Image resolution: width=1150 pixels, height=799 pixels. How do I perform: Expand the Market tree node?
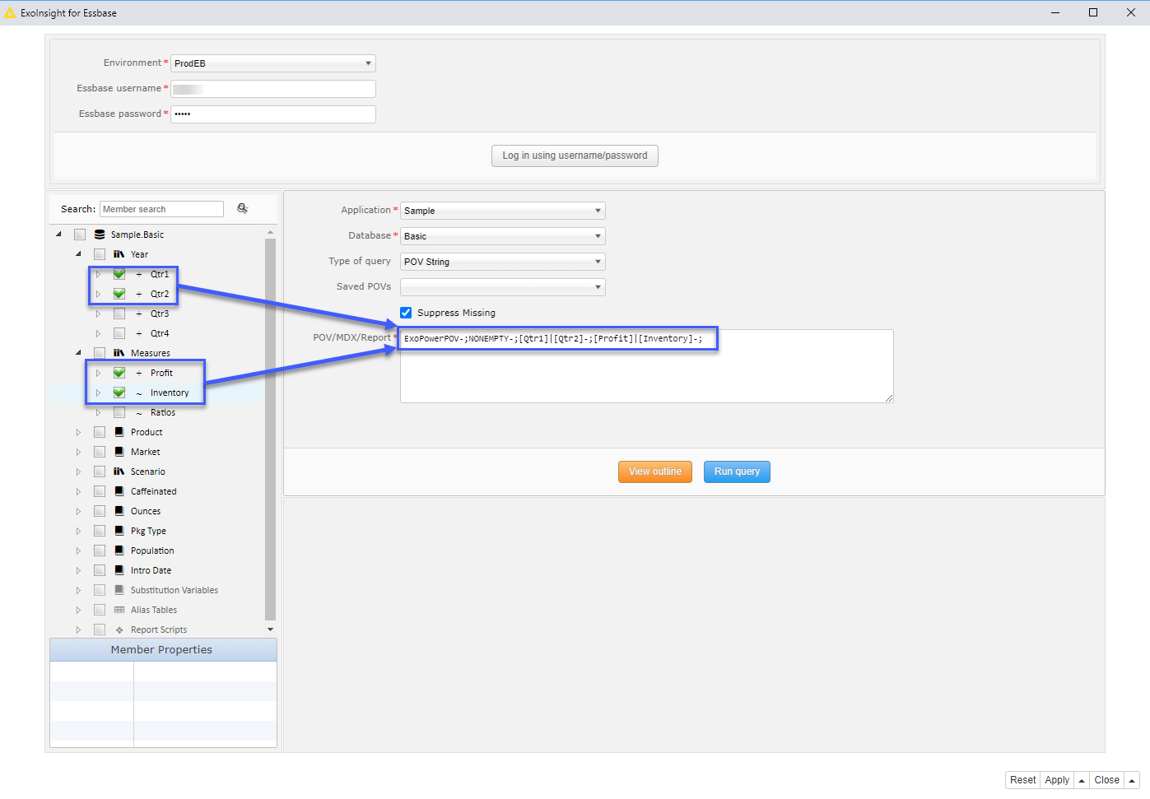pos(78,452)
